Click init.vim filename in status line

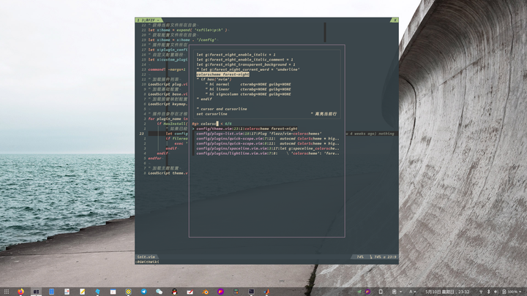146,257
